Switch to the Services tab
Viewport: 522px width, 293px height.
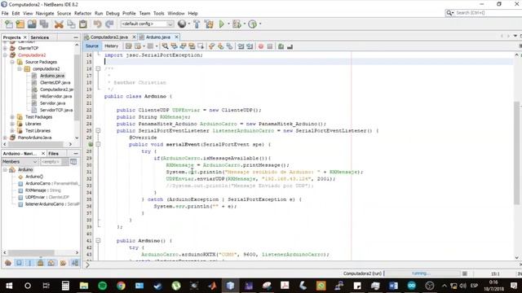40,37
